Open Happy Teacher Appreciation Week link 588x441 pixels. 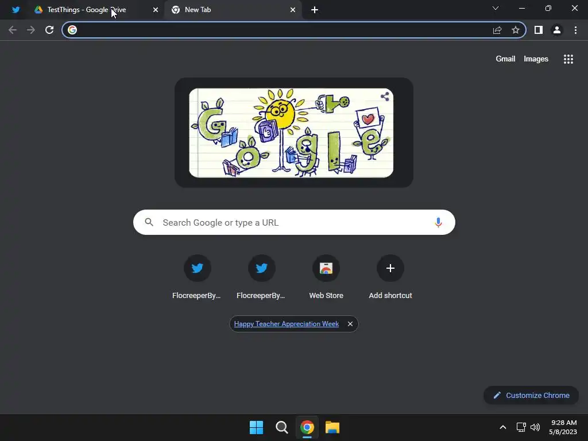click(287, 324)
